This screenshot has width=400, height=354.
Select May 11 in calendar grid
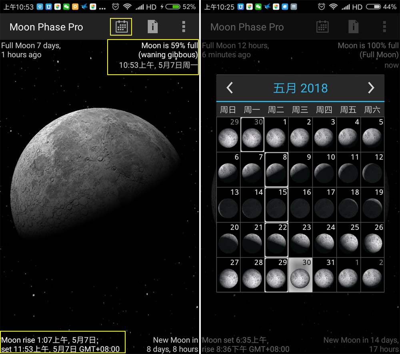tap(348, 170)
